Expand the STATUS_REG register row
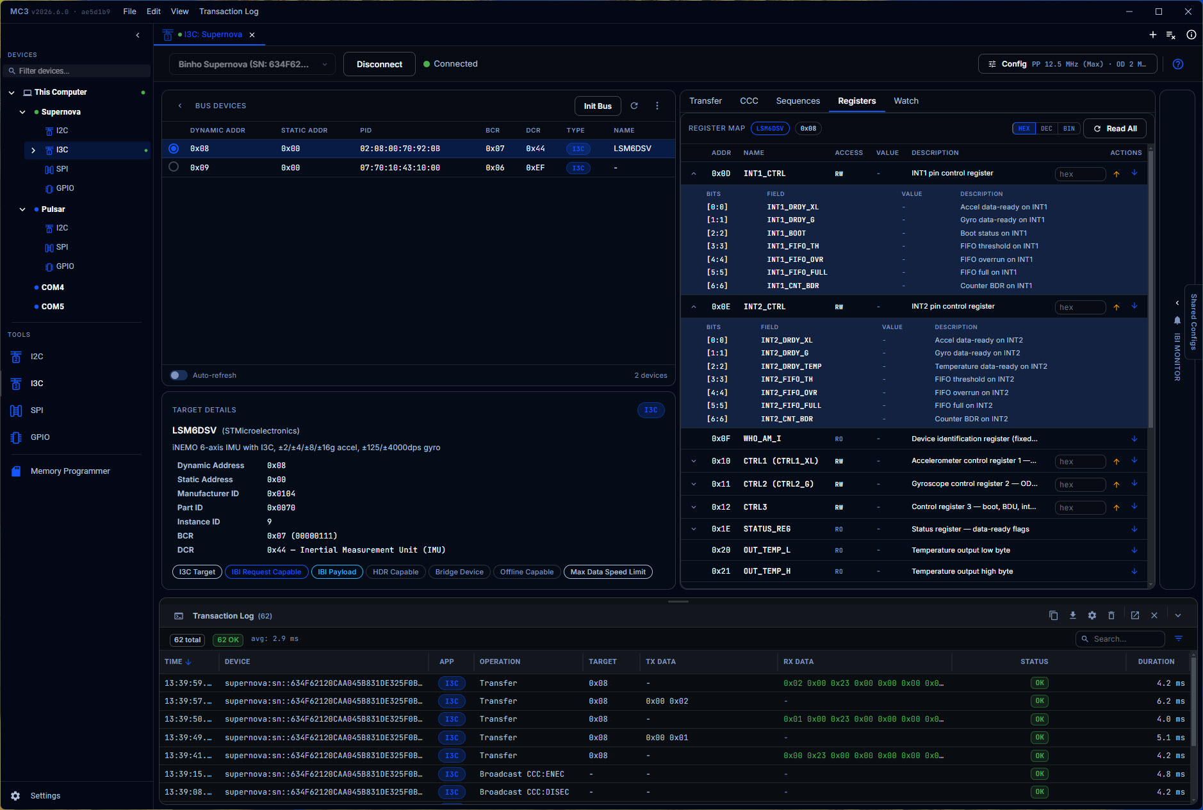This screenshot has width=1203, height=810. point(694,529)
